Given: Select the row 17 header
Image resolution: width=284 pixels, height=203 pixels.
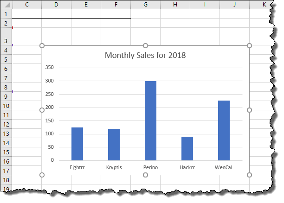Looking at the screenshot, I should coord(6,171).
